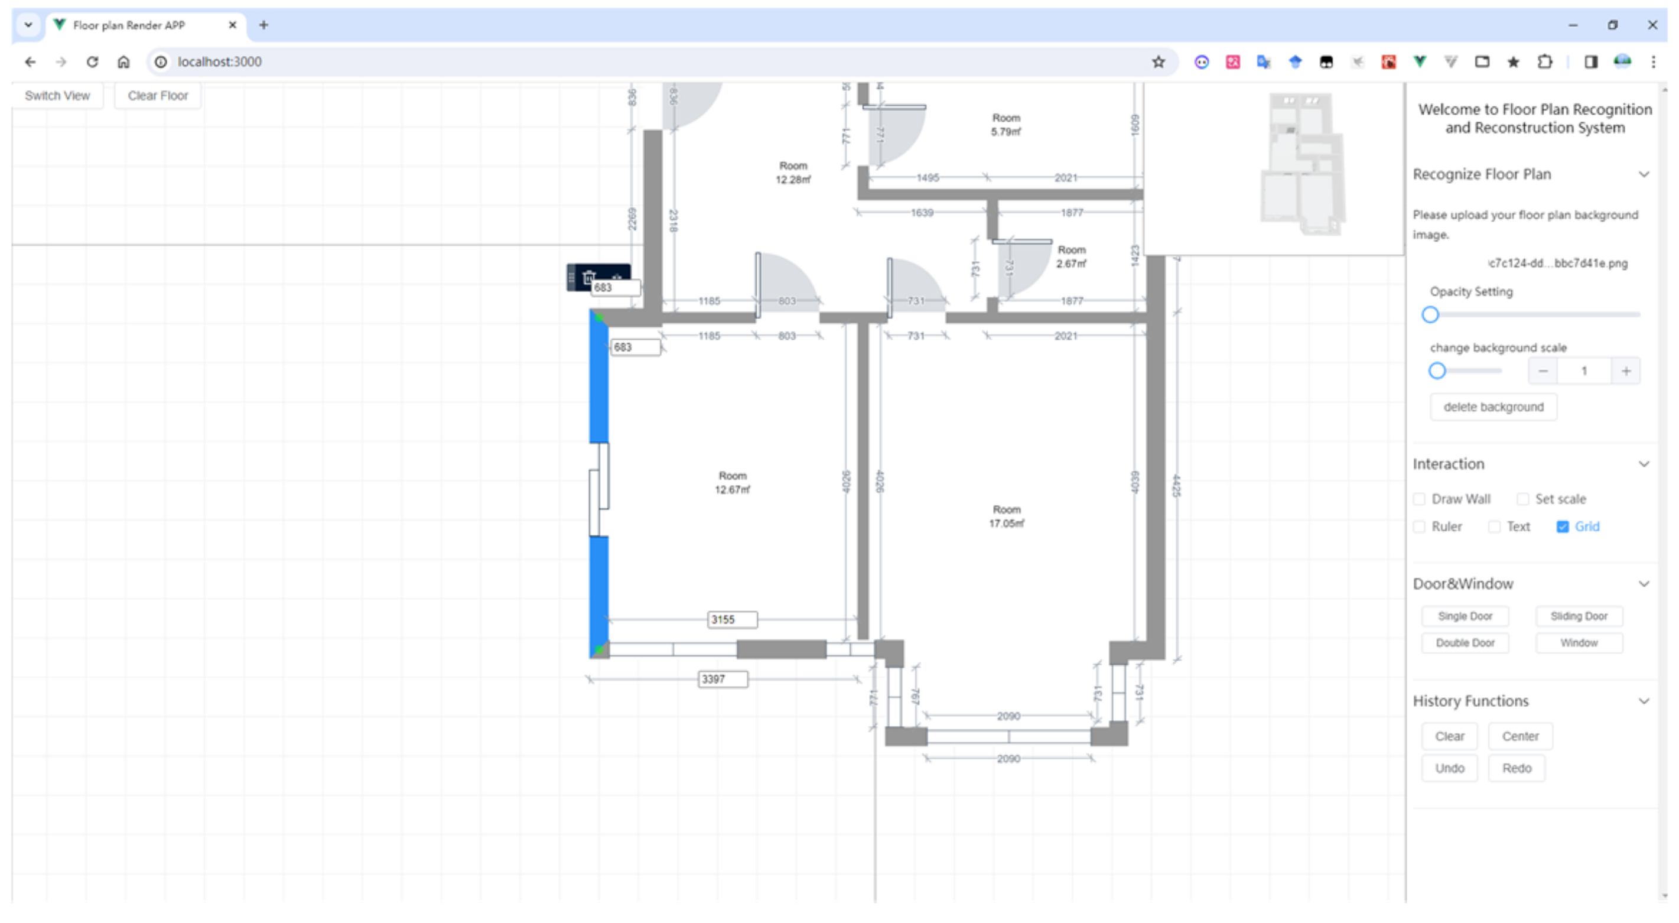Open a new browser tab
Viewport: 1679px width, 923px height.
(x=263, y=25)
